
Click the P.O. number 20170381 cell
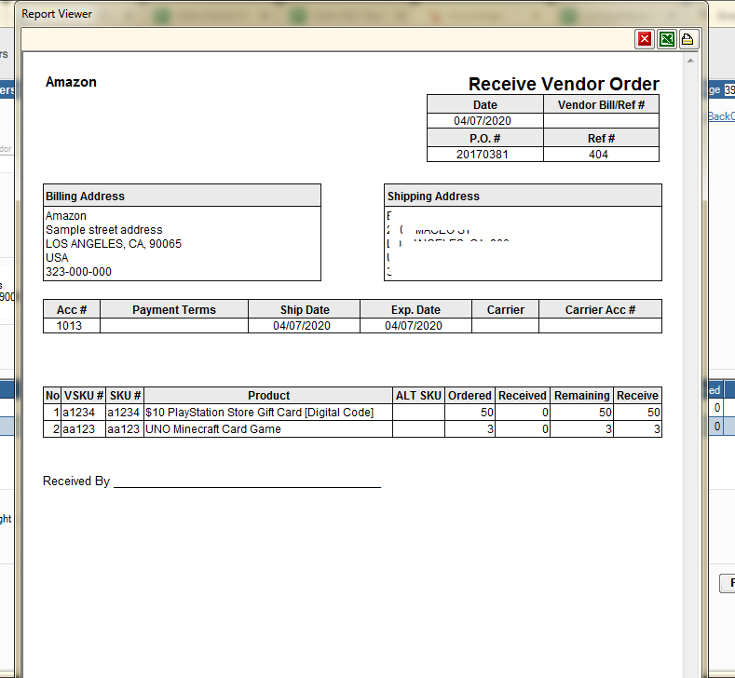coord(484,155)
